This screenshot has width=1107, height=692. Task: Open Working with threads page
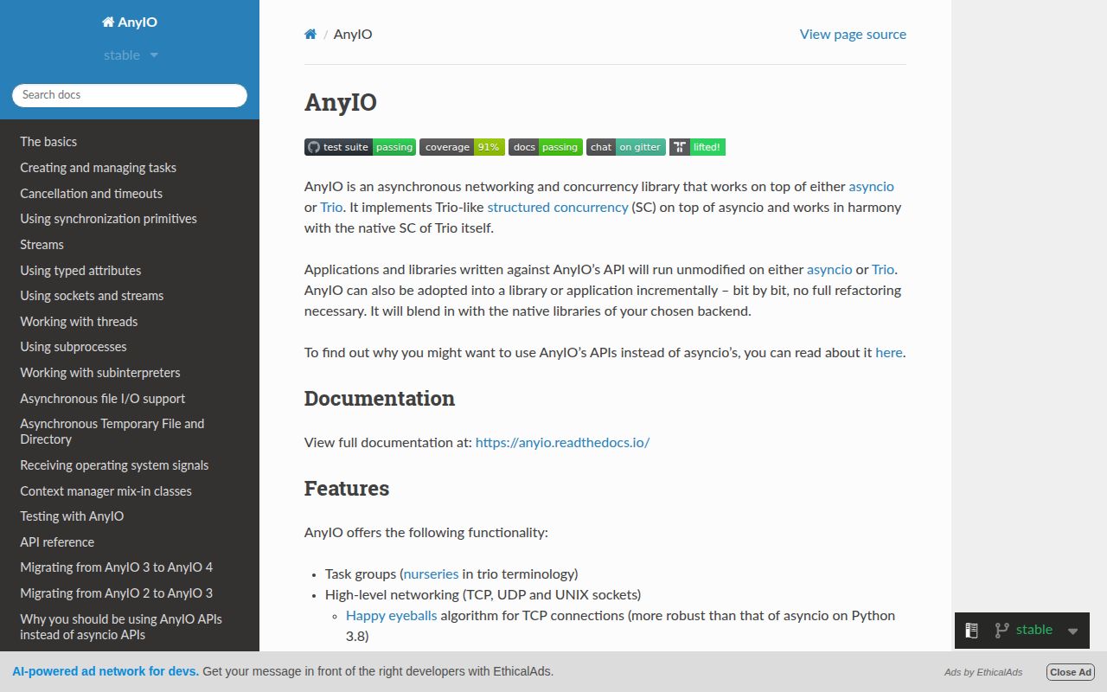point(130,322)
